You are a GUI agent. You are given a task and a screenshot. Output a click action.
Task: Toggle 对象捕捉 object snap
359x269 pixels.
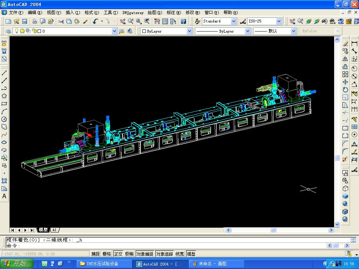pos(145,254)
